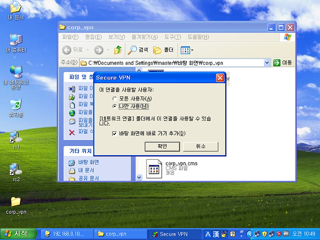The image size is (320, 240).
Task: Click the language bar help question icon
Action: [x=232, y=234]
